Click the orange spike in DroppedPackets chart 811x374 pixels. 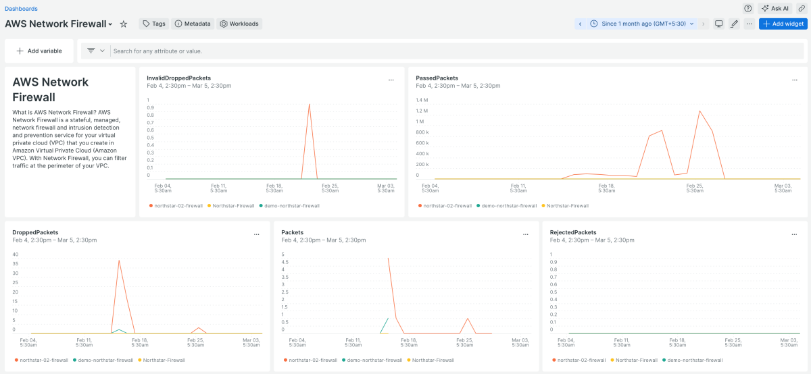click(x=119, y=260)
